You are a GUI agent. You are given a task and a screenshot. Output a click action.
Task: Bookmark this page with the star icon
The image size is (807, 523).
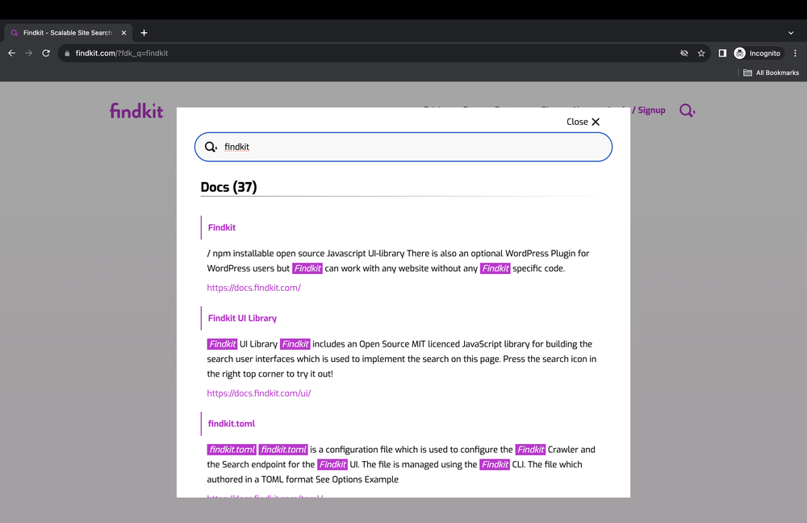point(701,53)
